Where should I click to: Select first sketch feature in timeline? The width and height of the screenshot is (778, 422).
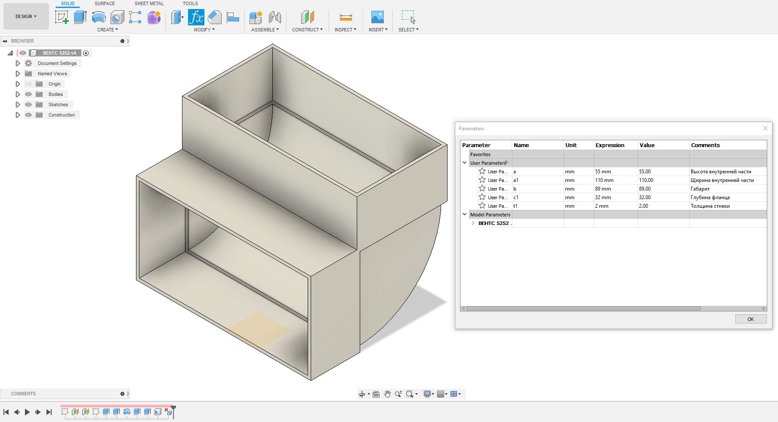65,412
